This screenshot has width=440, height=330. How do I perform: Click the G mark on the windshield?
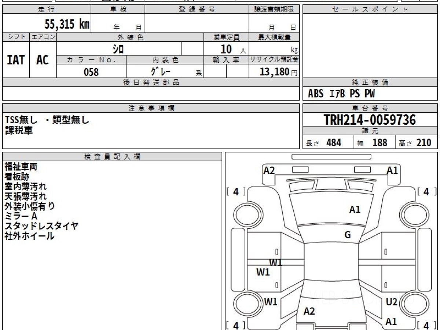(x=348, y=235)
